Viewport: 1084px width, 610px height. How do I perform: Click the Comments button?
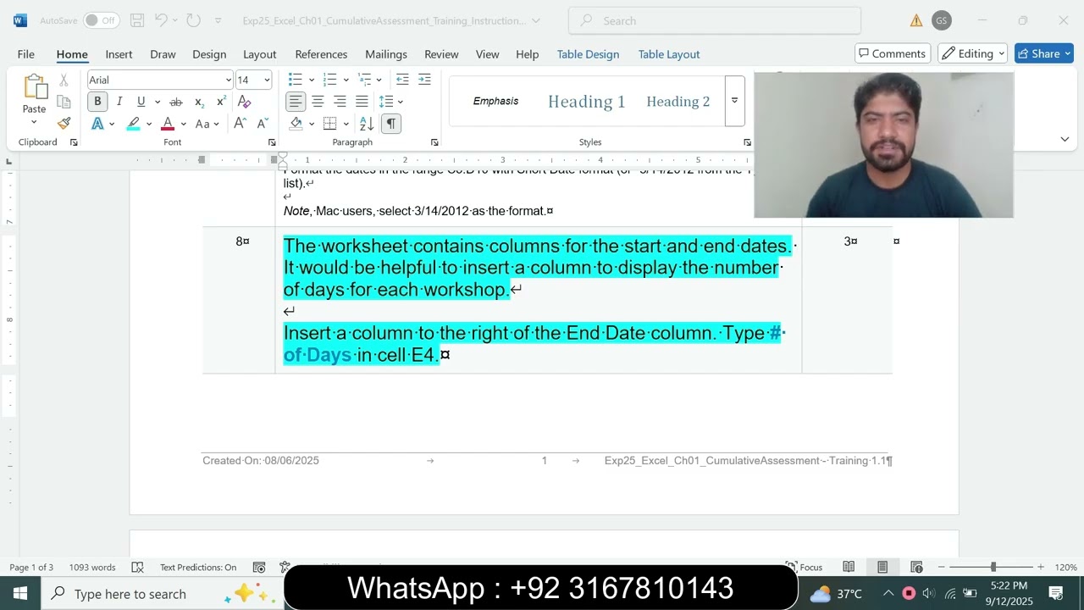[x=893, y=53]
